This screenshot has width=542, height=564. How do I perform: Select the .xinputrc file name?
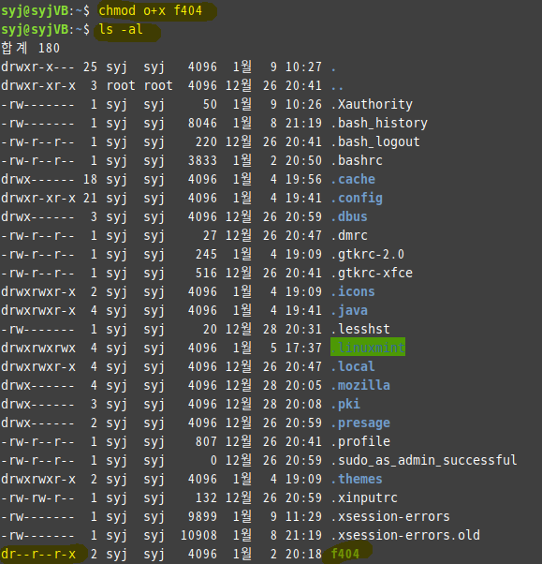pyautogui.click(x=364, y=497)
